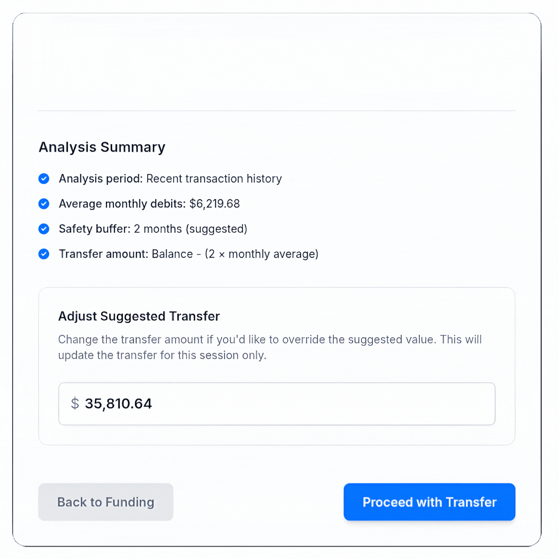Click Proceed with Transfer

click(x=429, y=502)
